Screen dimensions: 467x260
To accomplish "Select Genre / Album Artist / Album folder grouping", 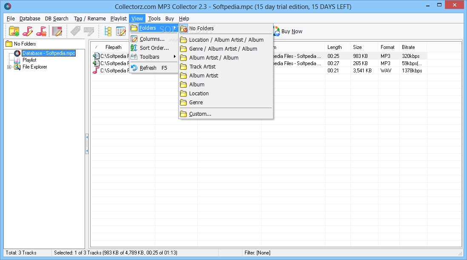I will click(226, 49).
